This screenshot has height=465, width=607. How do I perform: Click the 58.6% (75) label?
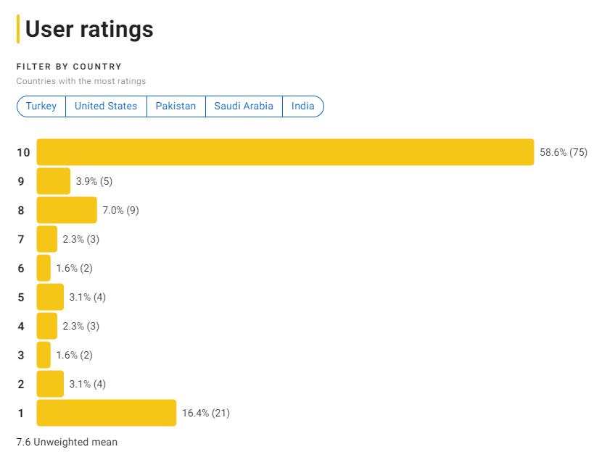pyautogui.click(x=563, y=152)
